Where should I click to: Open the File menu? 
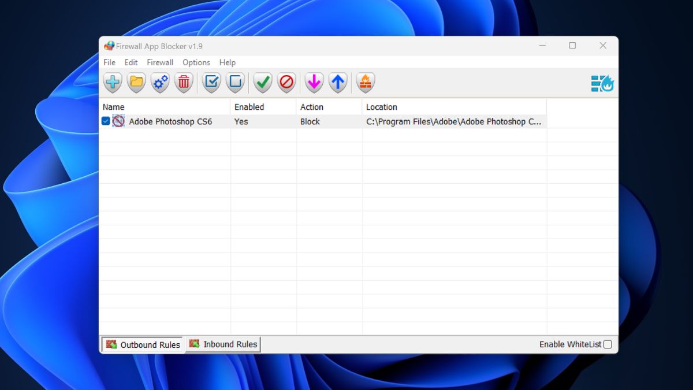click(109, 62)
